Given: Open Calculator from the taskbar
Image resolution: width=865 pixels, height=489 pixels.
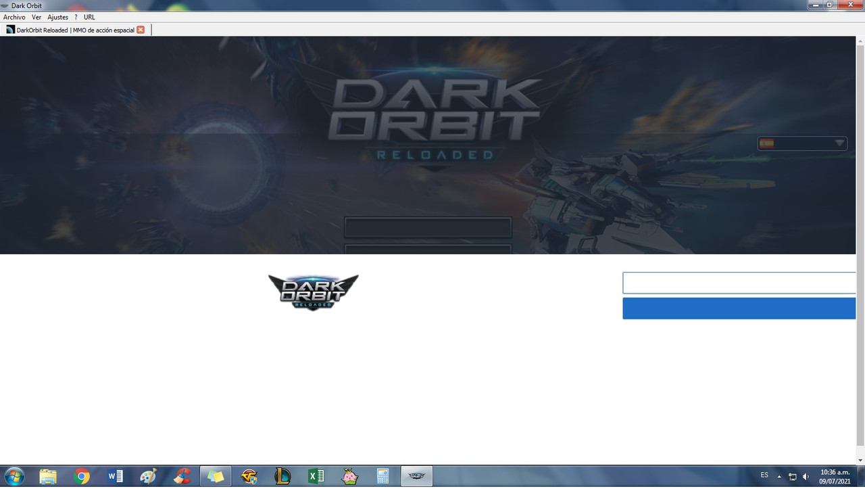Looking at the screenshot, I should [x=383, y=476].
